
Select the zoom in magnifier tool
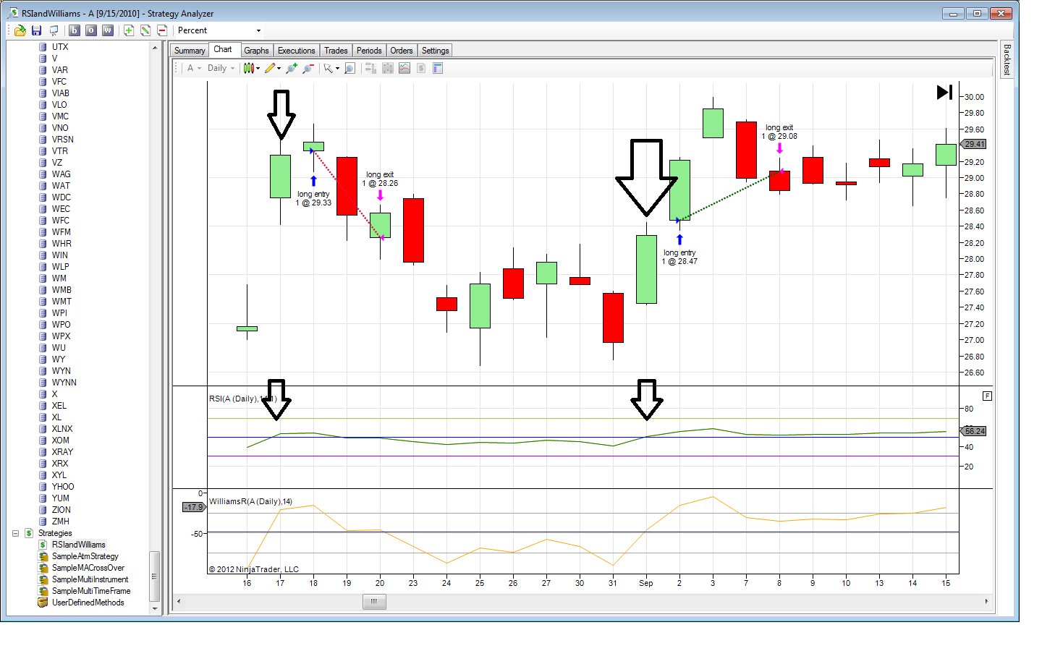[x=292, y=68]
